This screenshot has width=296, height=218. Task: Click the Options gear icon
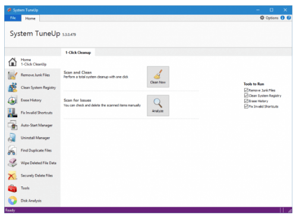(262, 18)
